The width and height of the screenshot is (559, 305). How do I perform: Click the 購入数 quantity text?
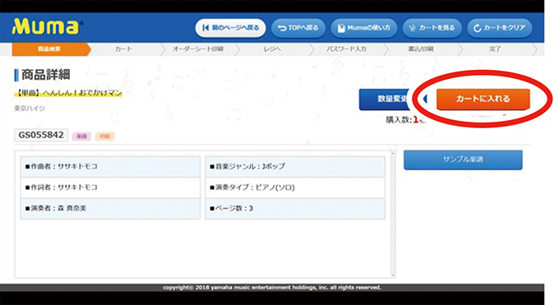click(x=405, y=120)
